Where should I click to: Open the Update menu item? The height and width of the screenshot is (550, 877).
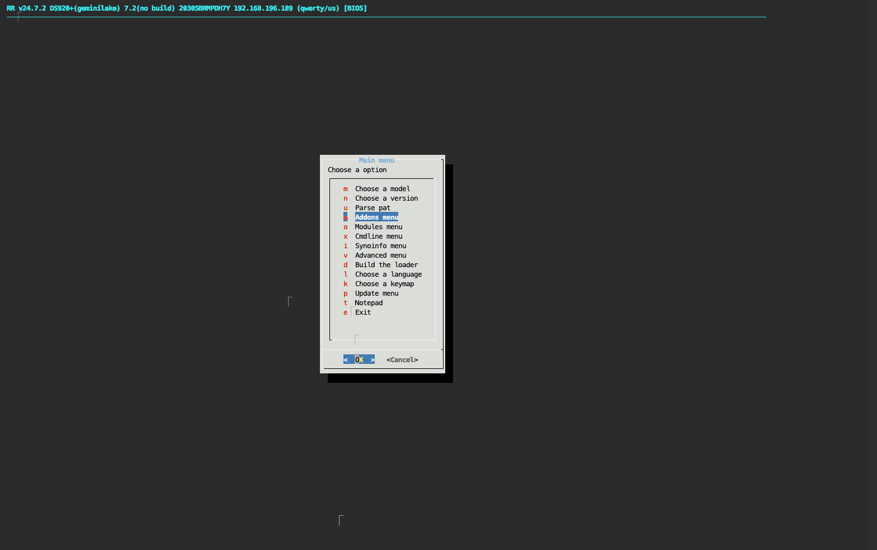[376, 293]
